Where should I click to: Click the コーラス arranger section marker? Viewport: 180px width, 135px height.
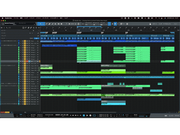(x=129, y=36)
